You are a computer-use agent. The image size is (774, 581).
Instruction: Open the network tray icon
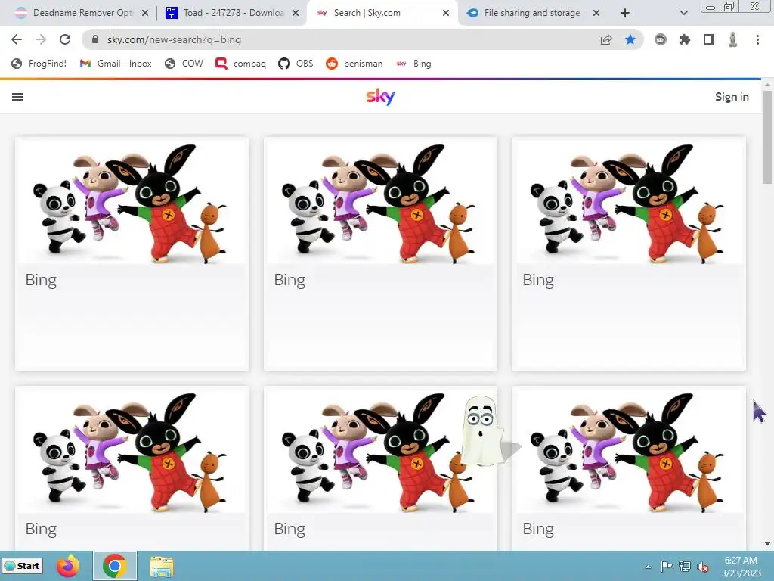click(x=684, y=566)
